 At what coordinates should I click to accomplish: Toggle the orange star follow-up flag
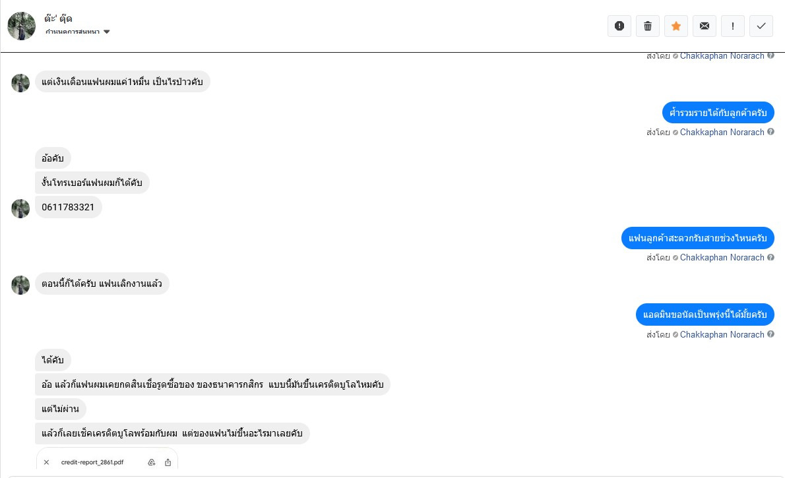tap(676, 26)
